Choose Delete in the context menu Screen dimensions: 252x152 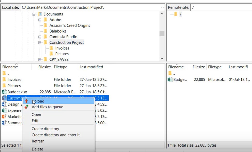click(x=37, y=149)
